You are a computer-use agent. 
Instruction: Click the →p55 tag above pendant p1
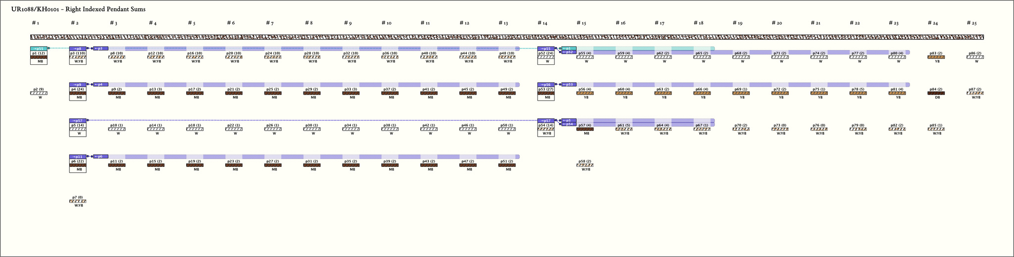click(x=39, y=49)
